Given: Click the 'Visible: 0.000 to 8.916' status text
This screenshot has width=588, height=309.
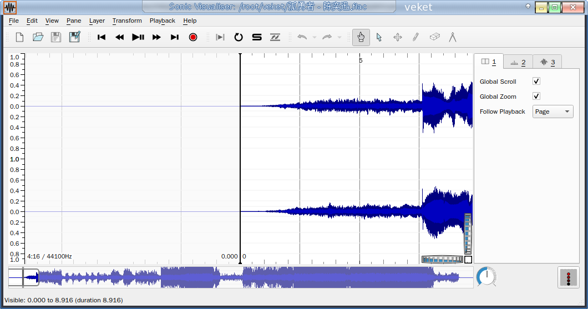Looking at the screenshot, I should tap(64, 300).
